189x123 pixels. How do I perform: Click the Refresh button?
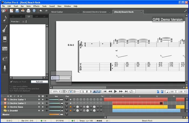click(39, 82)
